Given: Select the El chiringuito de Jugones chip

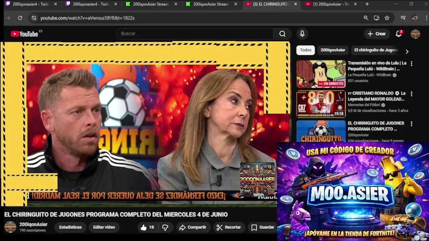Looking at the screenshot, I should click(x=376, y=50).
